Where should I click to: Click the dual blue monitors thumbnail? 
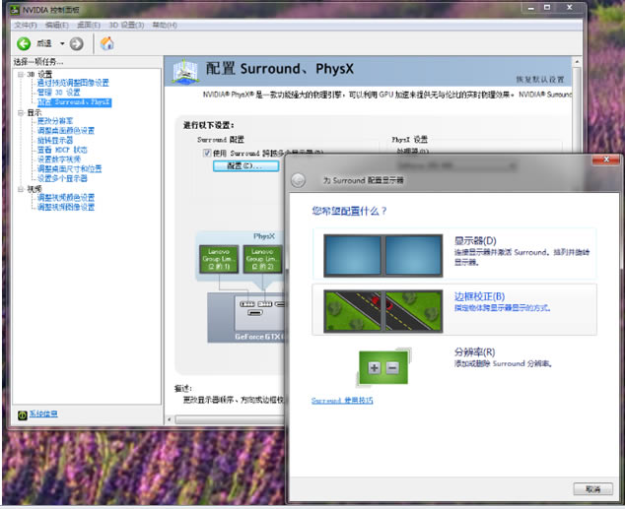383,256
